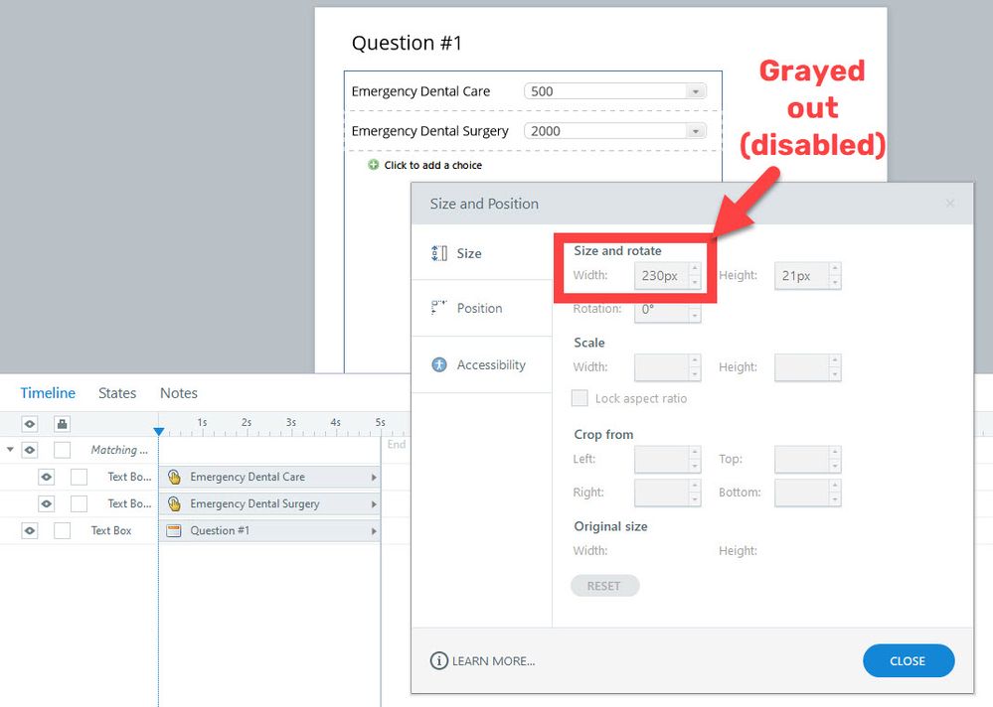993x707 pixels.
Task: Toggle lock box for Matching group
Action: (x=62, y=450)
